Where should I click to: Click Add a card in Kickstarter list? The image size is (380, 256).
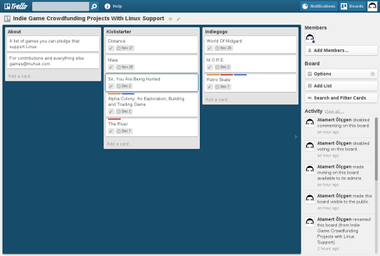tap(119, 144)
